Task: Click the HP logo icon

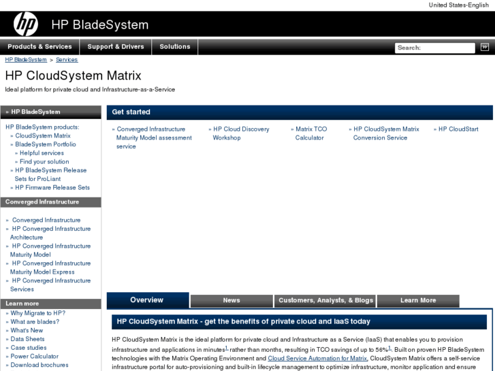Action: click(x=26, y=24)
